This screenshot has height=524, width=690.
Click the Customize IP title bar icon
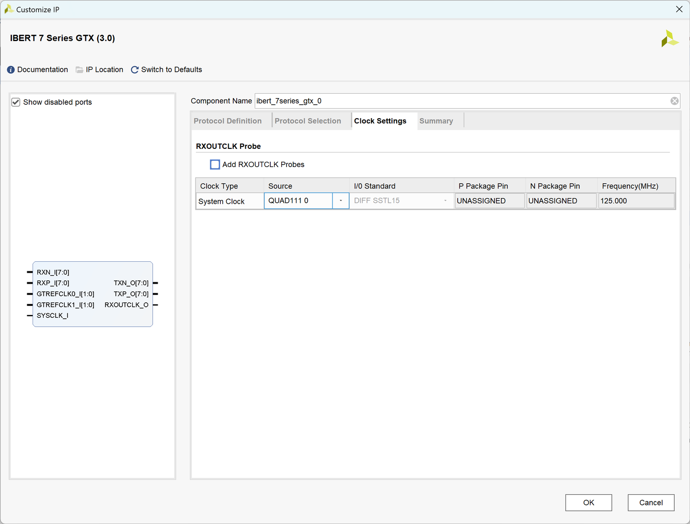tap(8, 10)
